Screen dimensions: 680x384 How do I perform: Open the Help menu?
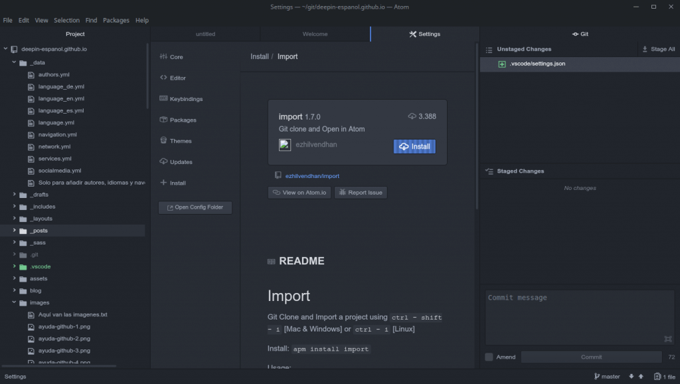pos(142,20)
